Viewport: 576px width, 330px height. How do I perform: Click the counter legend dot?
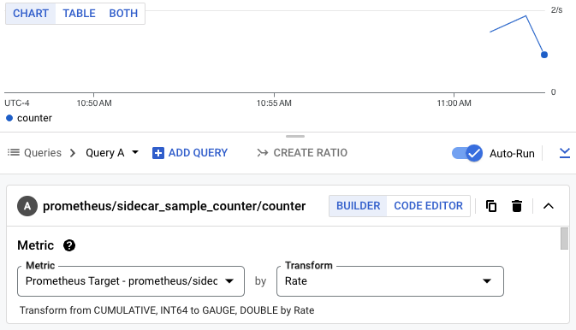click(9, 118)
